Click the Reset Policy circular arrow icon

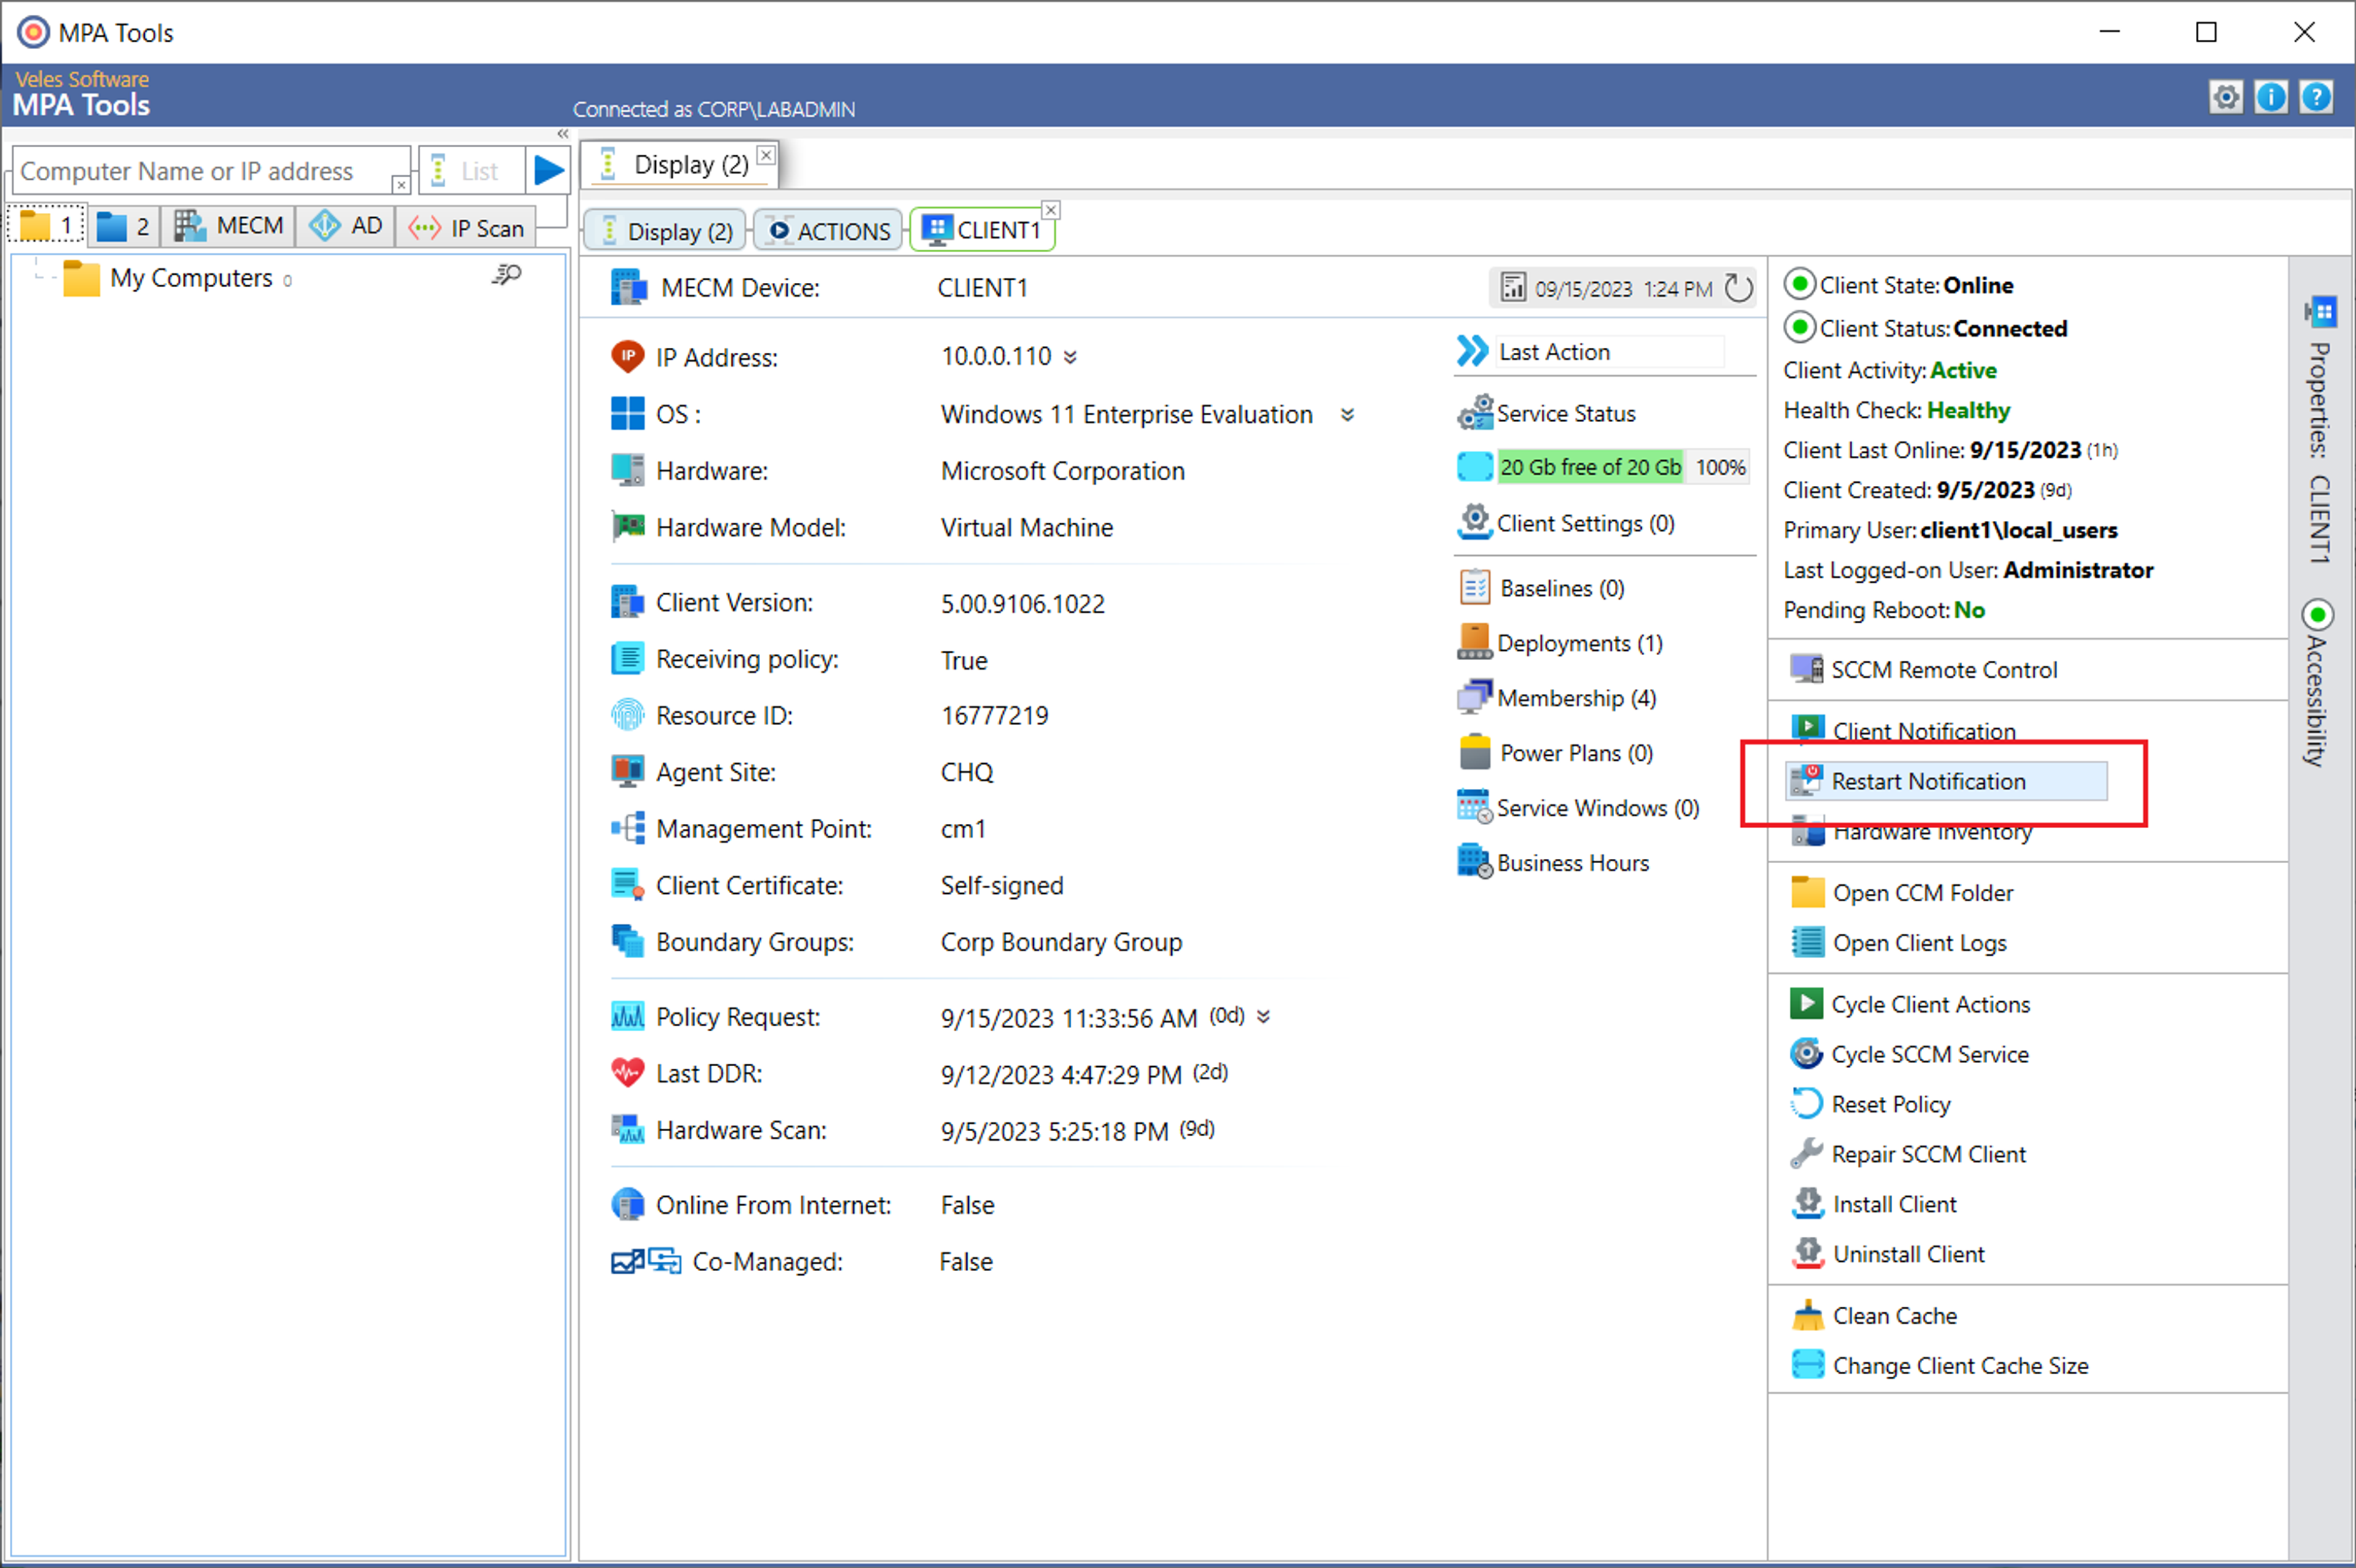tap(1807, 1104)
